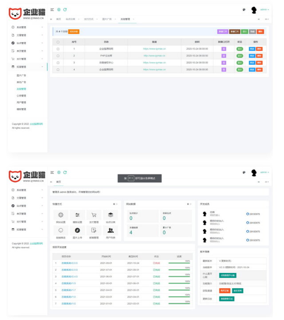Click refresh icon in top screenshot header
284x320 pixels.
(65, 9)
